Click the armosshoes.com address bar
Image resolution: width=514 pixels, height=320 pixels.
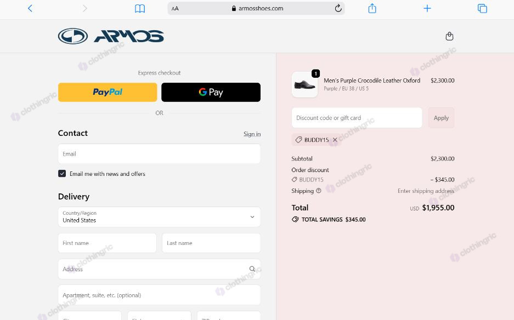256,9
